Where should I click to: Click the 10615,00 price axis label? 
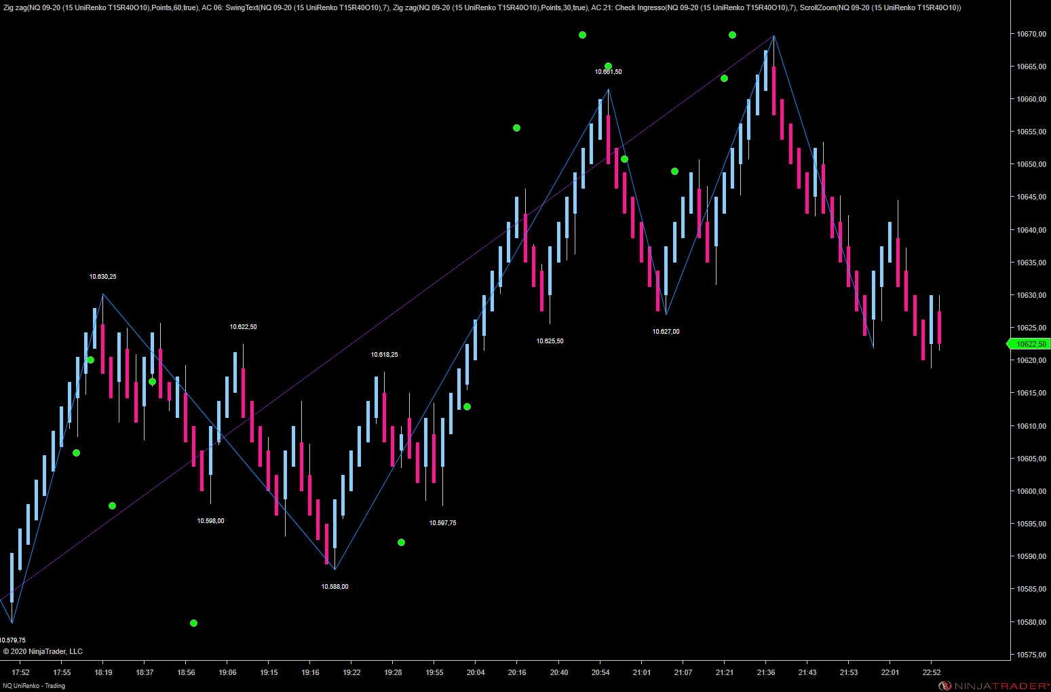(1031, 393)
